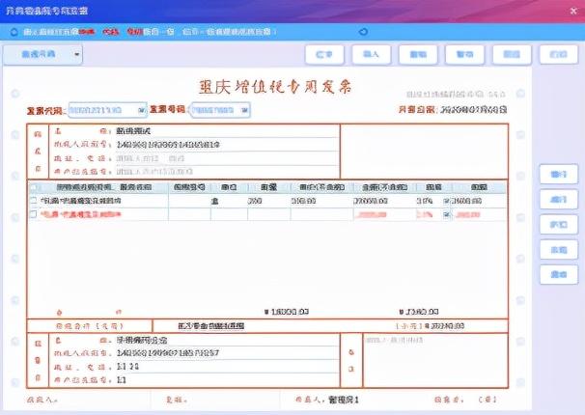Click the first button in the top-right toolbar row
Image resolution: width=585 pixels, height=415 pixels.
coord(324,55)
